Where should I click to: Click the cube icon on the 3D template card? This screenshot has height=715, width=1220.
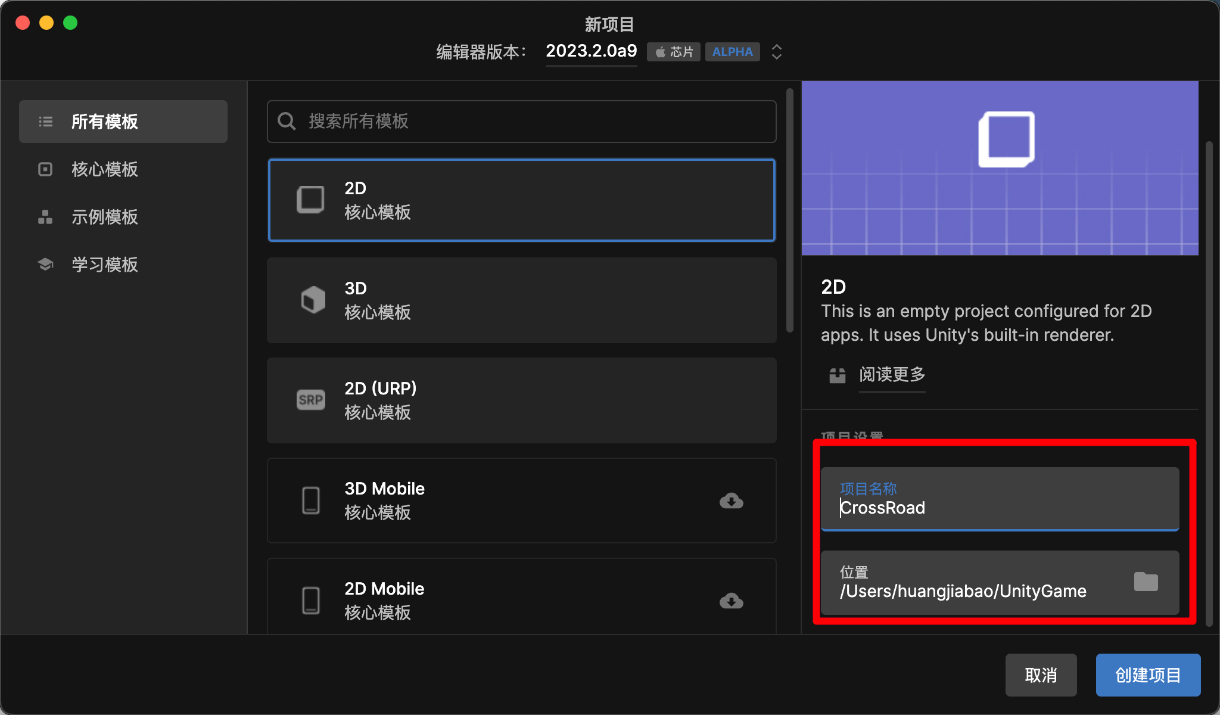tap(313, 300)
